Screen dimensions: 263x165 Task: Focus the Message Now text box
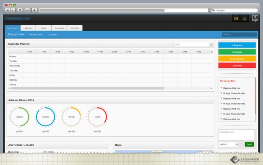pos(236,135)
